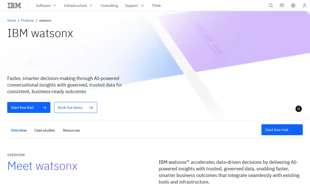The width and height of the screenshot is (310, 194).
Task: Go to Home breadcrumb link
Action: 12,21
